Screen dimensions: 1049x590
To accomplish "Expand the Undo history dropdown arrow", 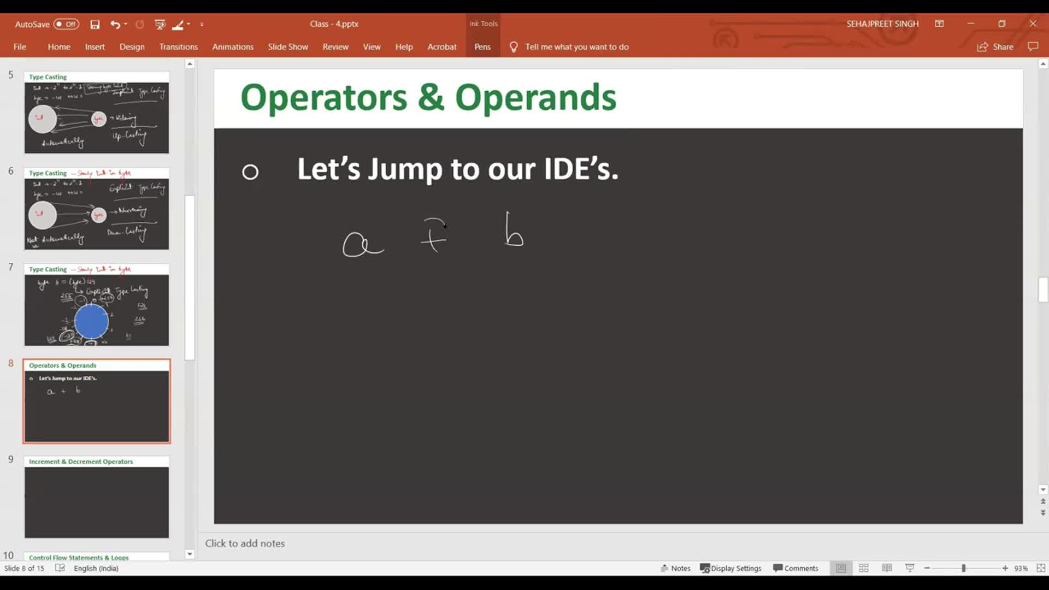I will coord(126,24).
